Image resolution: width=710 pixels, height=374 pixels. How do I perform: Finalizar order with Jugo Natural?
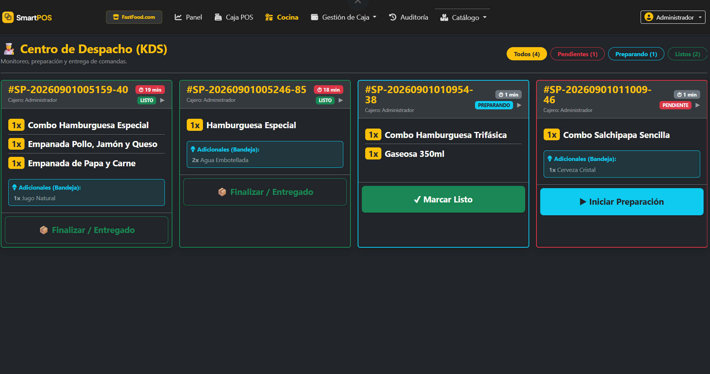(x=86, y=230)
